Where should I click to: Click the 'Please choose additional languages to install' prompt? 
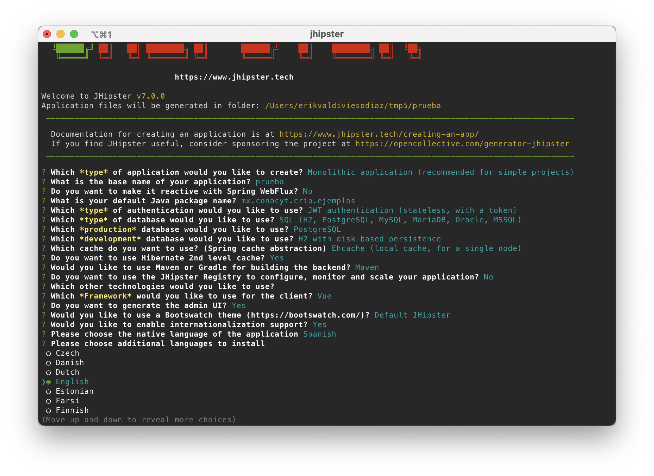(x=158, y=344)
